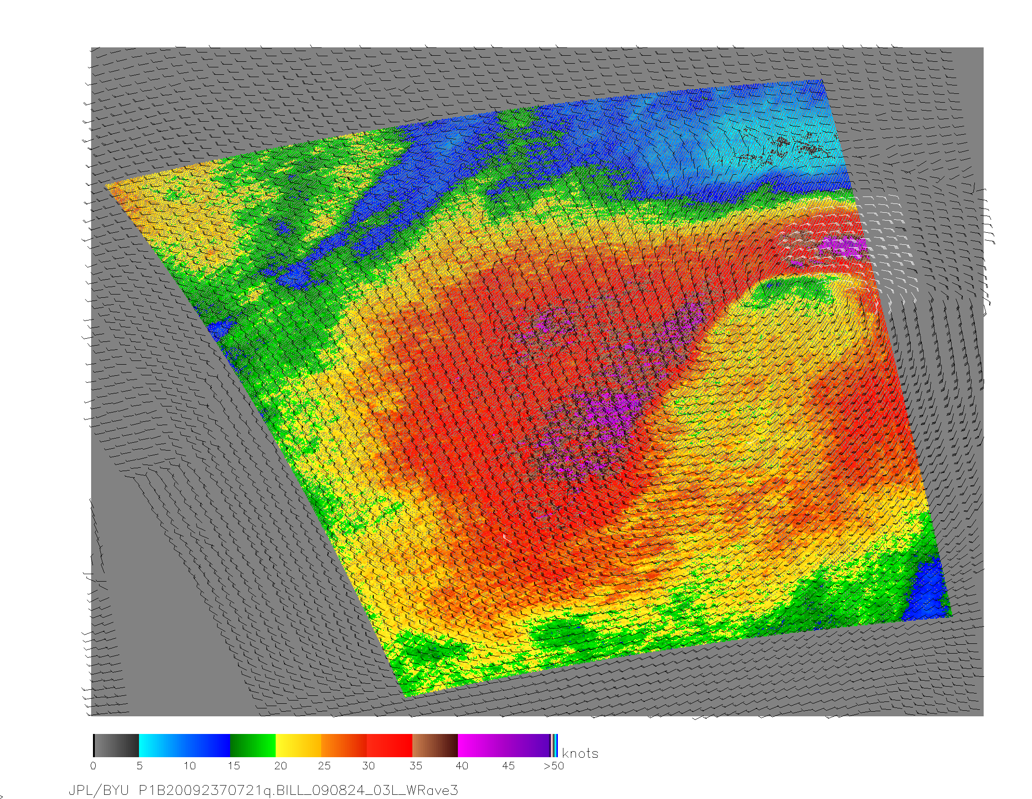This screenshot has width=1032, height=799.
Task: Click the '25' legend tick label
Action: click(324, 766)
